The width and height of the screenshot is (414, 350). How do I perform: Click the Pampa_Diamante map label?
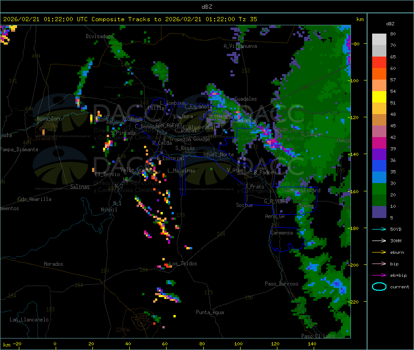pos(19,149)
